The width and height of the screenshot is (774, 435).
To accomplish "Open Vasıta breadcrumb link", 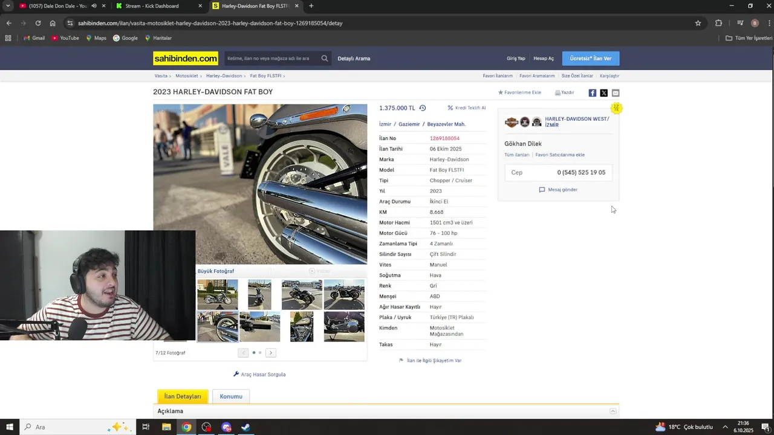I will [x=161, y=76].
